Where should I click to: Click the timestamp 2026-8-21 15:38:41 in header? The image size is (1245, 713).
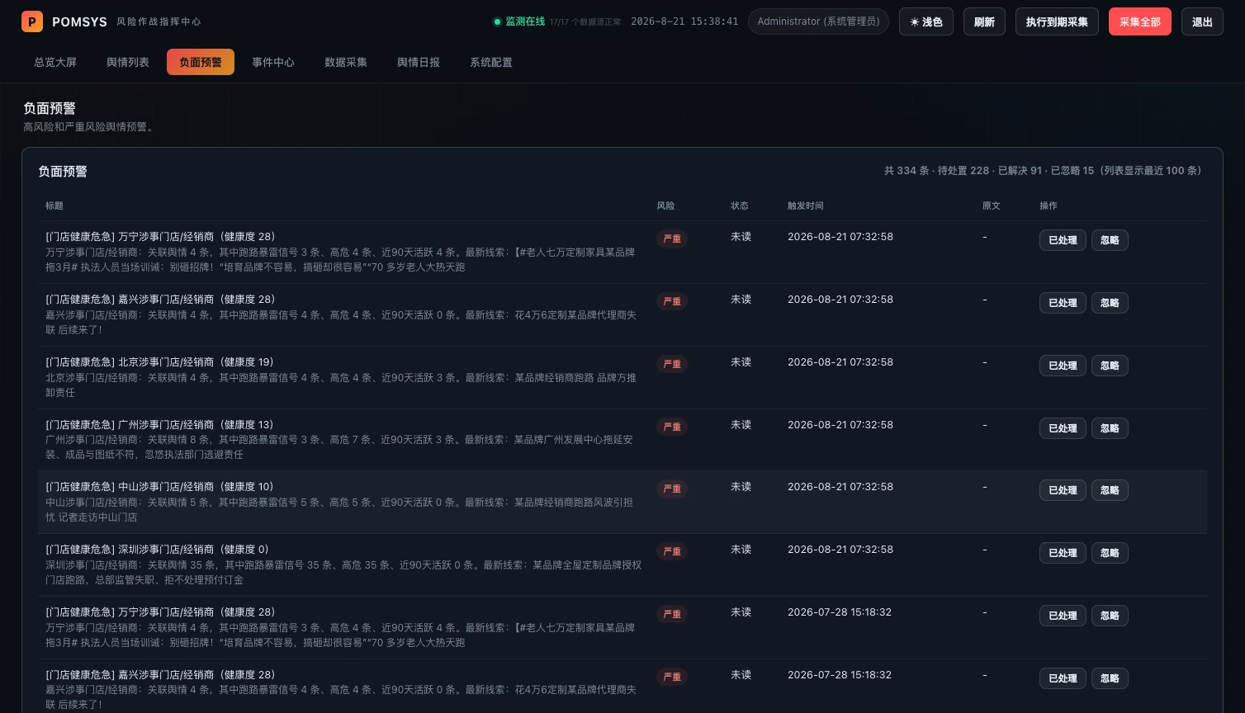tap(684, 21)
